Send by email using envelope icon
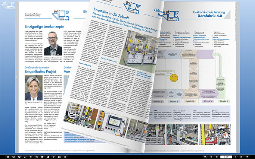This screenshot has width=255, height=159. click(x=42, y=157)
